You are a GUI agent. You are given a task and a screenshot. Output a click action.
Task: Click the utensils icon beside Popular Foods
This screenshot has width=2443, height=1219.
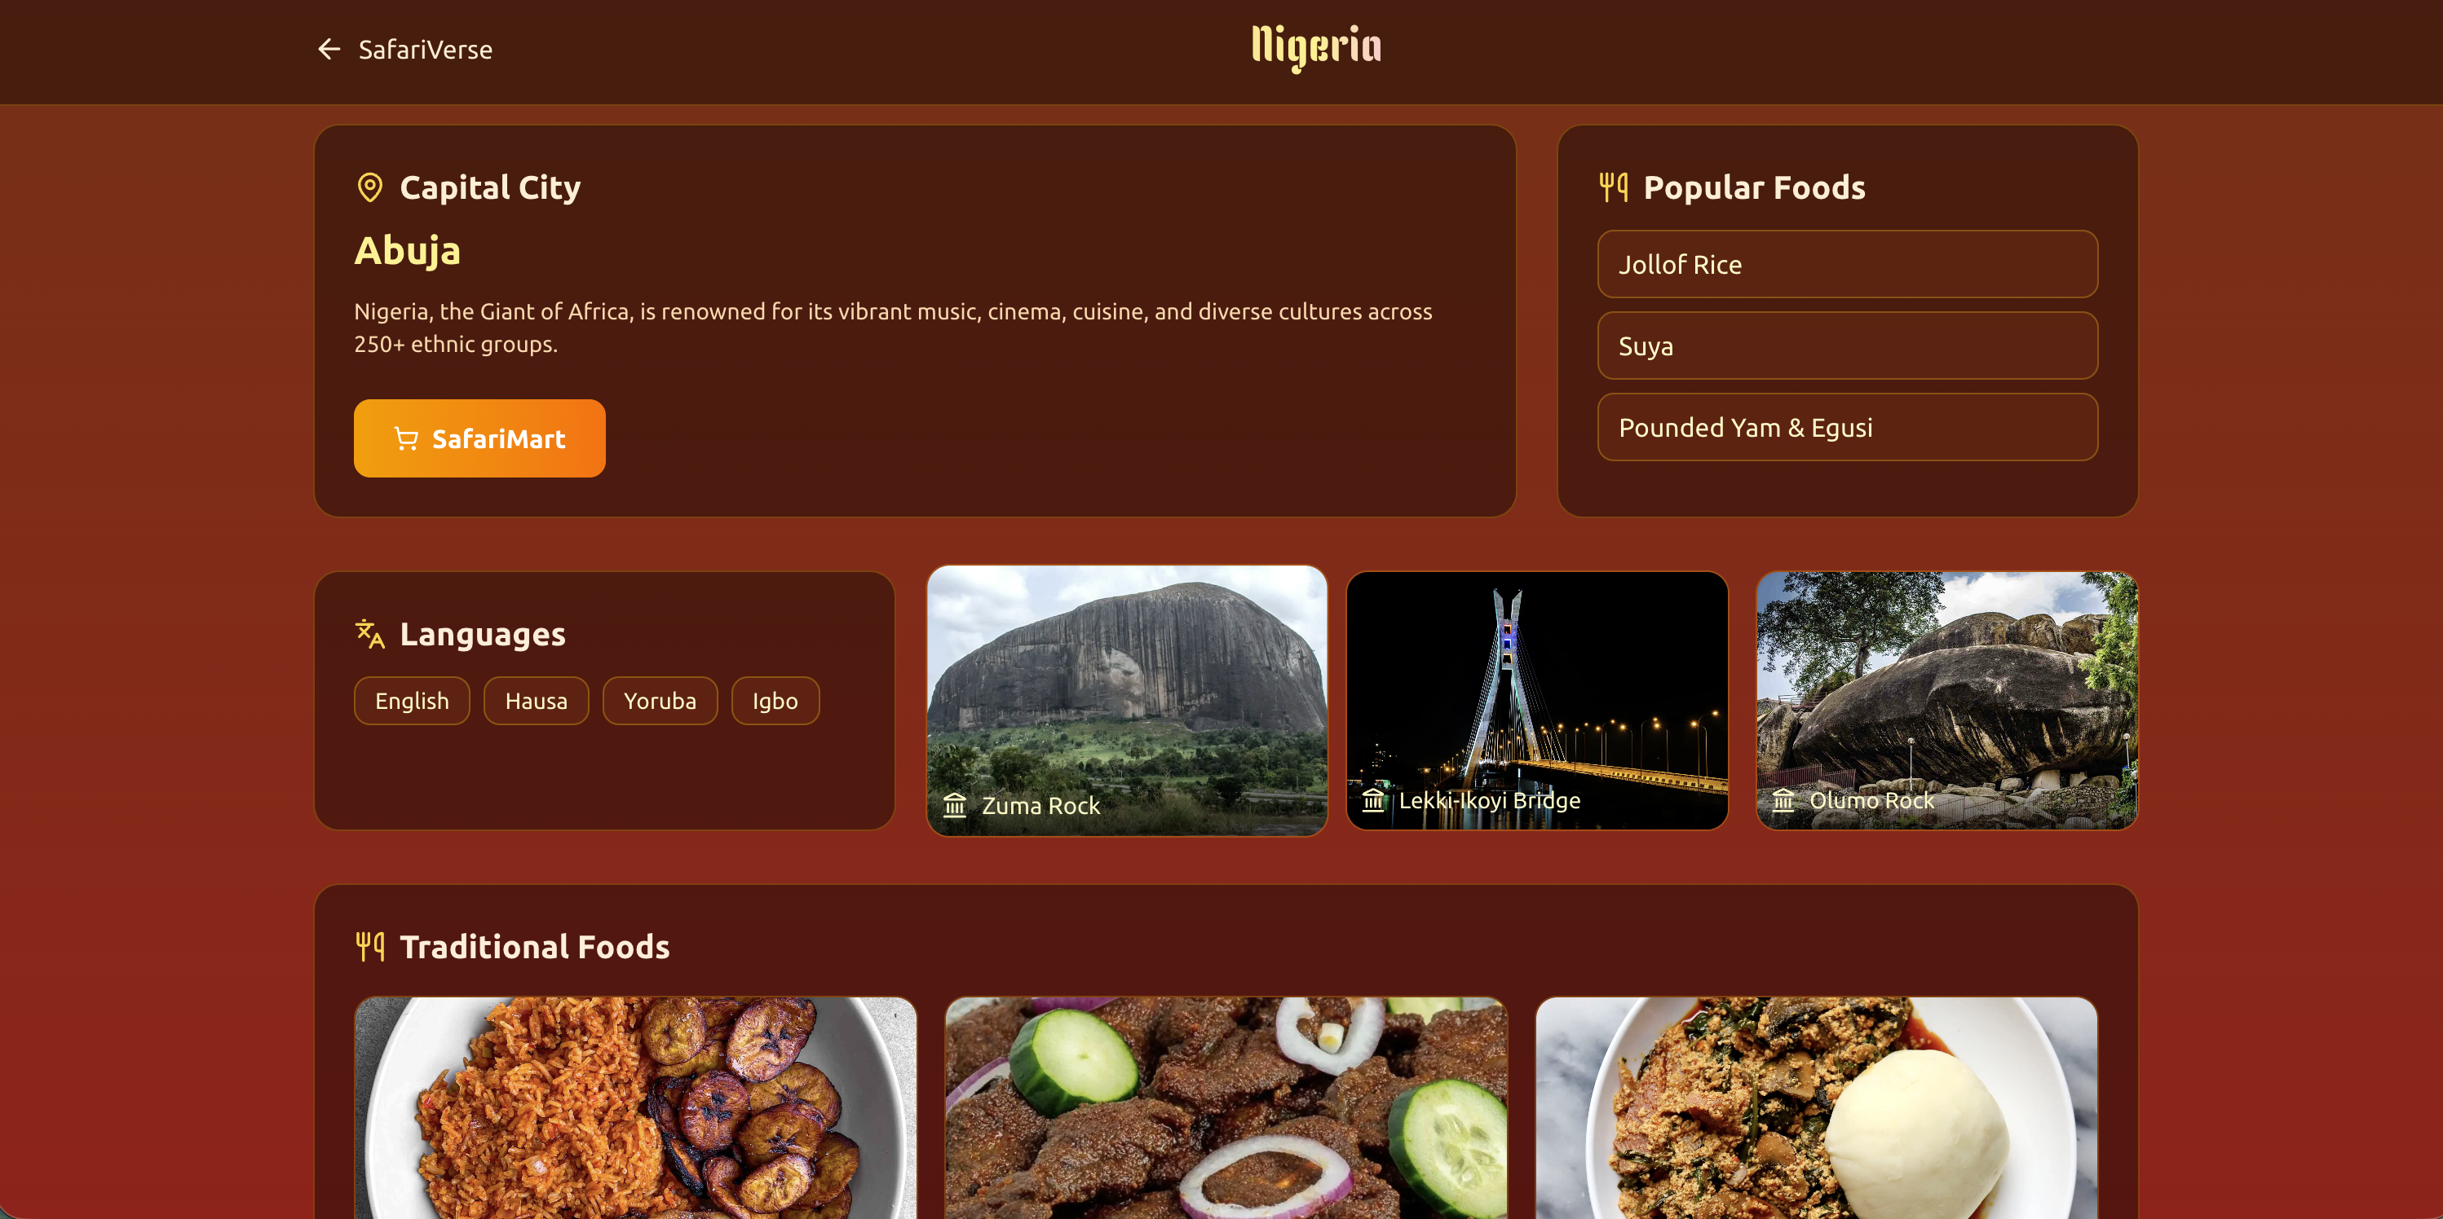pos(1613,187)
